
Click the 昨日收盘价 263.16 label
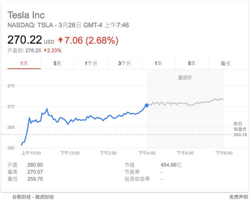pyautogui.click(x=240, y=129)
